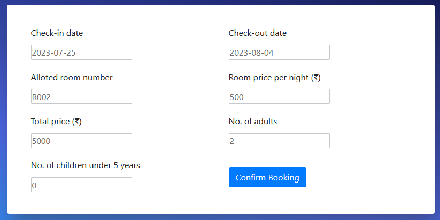Focus the Total price input field
The height and width of the screenshot is (220, 440).
click(81, 141)
